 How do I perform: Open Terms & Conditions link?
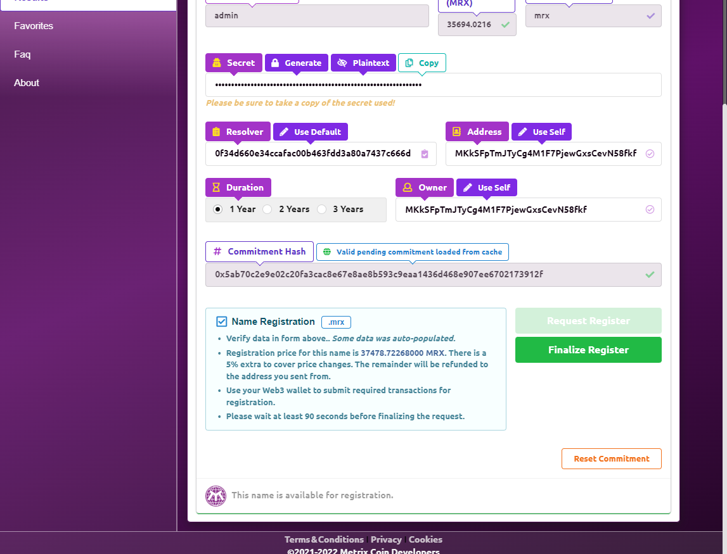[324, 539]
